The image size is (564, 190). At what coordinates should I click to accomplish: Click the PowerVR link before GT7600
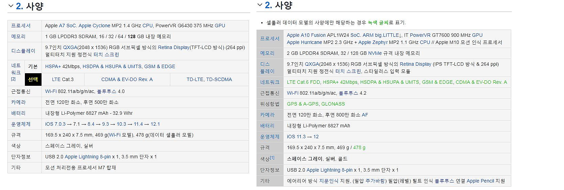pyautogui.click(x=420, y=35)
